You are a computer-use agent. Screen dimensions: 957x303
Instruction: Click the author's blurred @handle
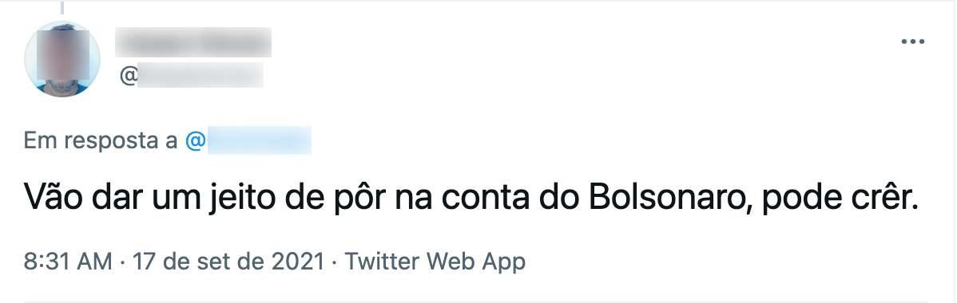pyautogui.click(x=191, y=76)
